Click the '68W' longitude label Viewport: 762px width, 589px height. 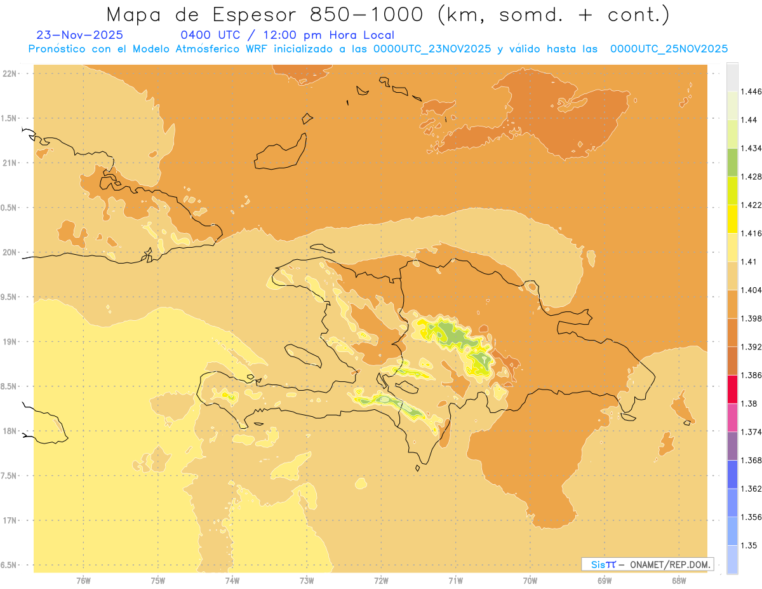click(x=679, y=580)
